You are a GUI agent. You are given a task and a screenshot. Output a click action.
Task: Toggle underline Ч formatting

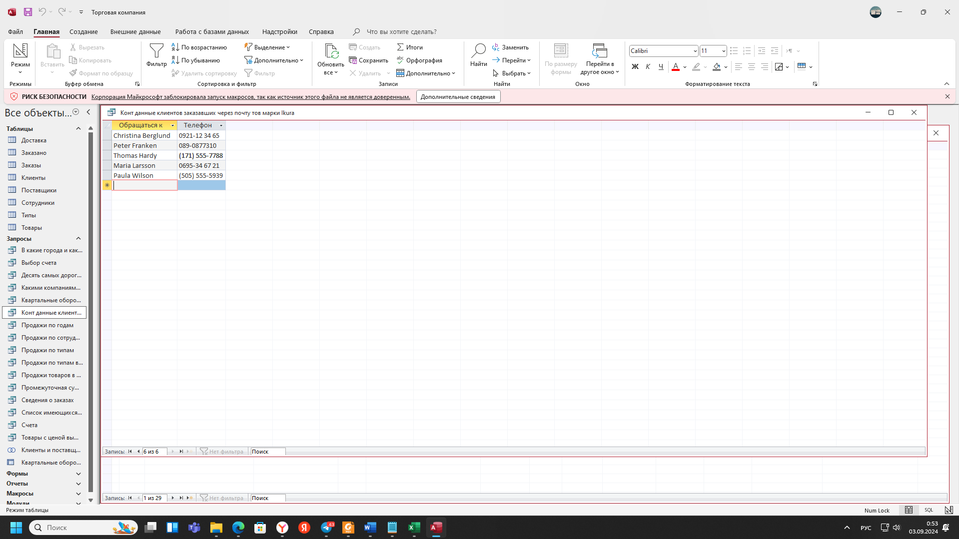pos(661,66)
